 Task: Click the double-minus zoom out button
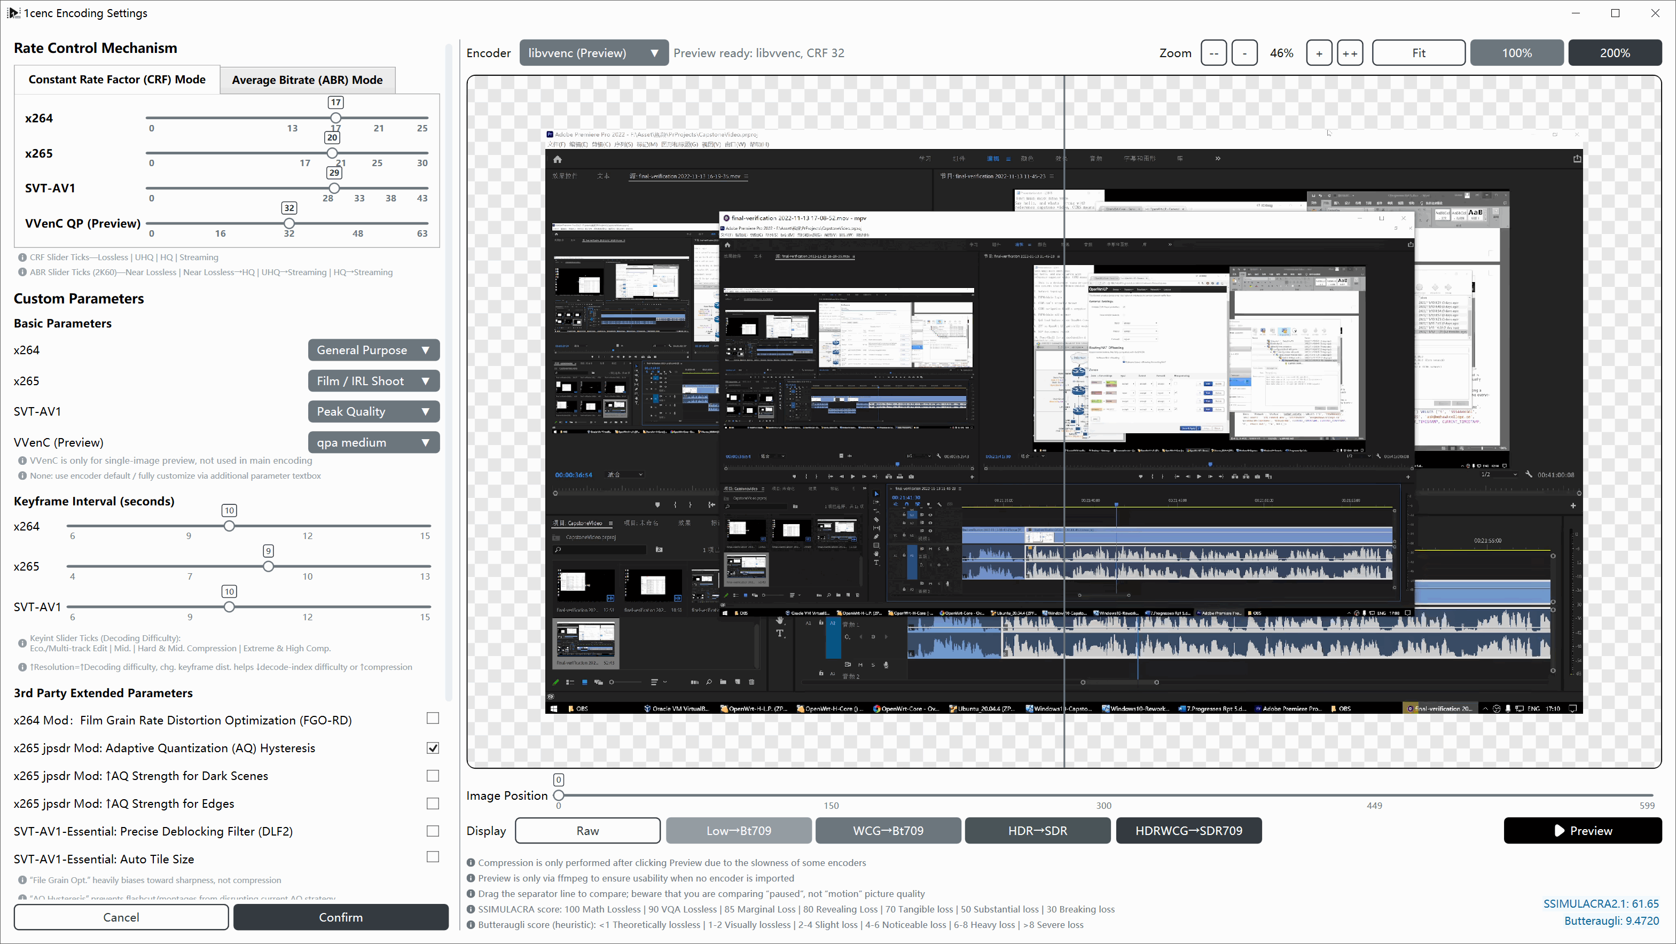(x=1213, y=53)
